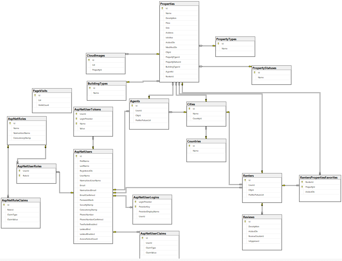Click the RoleId key icon in AspNetUserRoles

point(20,176)
